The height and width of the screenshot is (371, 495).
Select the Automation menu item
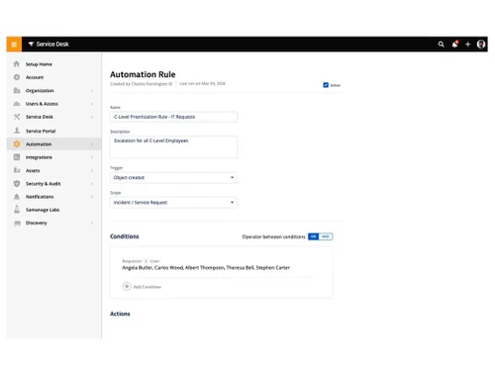click(39, 144)
